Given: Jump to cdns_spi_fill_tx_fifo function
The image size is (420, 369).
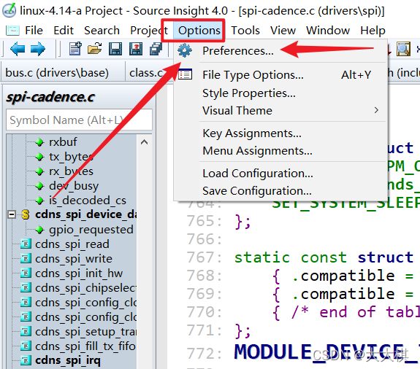Looking at the screenshot, I should click(85, 346).
